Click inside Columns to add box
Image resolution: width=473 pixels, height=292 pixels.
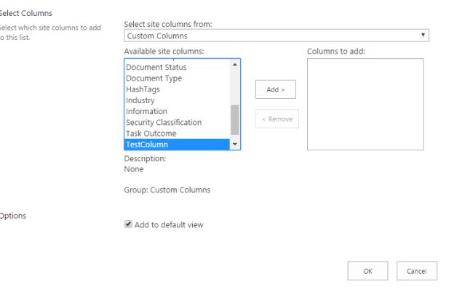coord(365,104)
